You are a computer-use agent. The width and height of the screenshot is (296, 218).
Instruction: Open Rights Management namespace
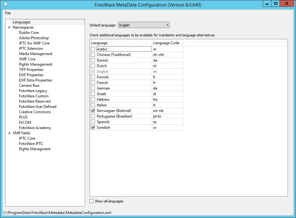click(x=35, y=64)
